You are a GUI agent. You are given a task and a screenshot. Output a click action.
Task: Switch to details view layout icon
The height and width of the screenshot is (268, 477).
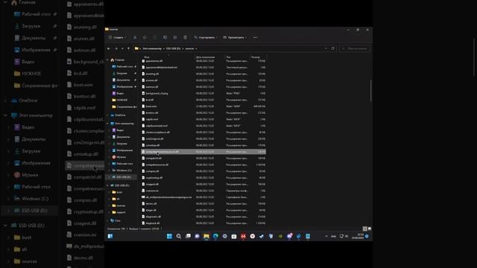(364, 229)
